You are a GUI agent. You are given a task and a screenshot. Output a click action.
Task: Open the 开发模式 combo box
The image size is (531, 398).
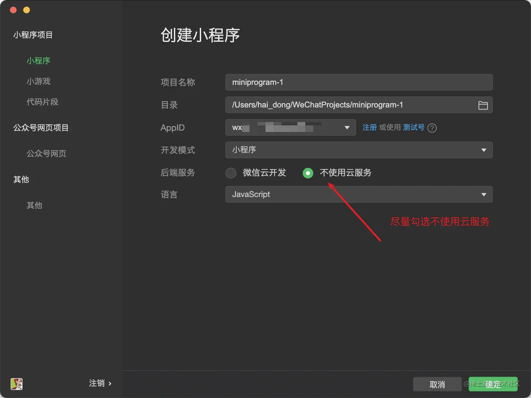pyautogui.click(x=358, y=150)
